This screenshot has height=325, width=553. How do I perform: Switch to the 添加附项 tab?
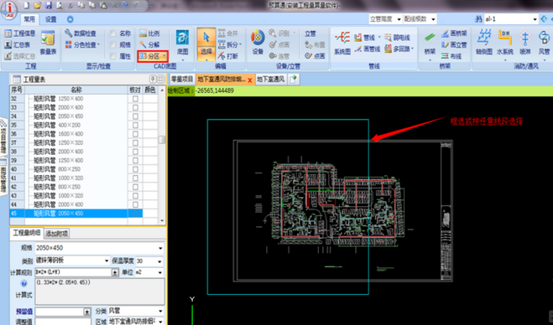57,233
